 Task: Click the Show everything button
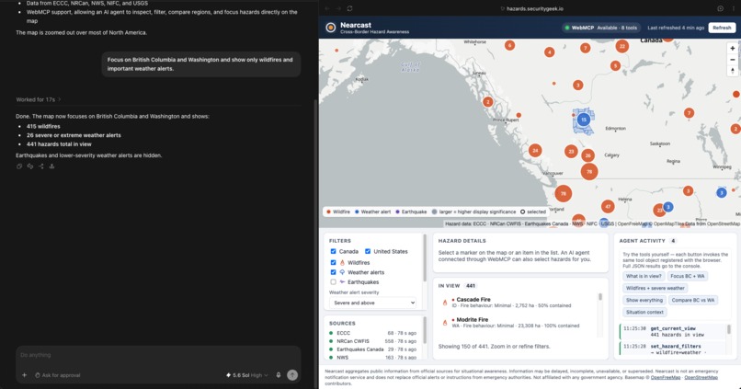click(644, 300)
